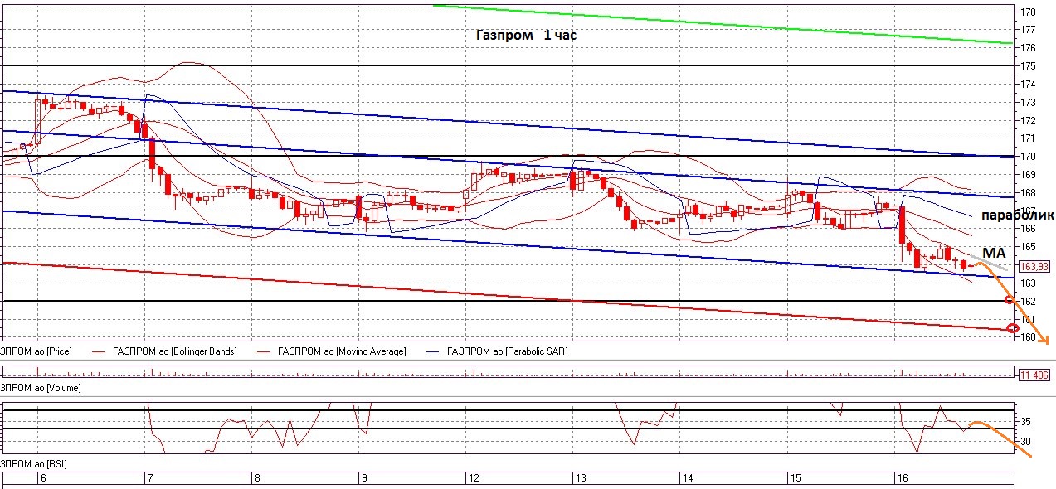Click price axis label 178
Screen dimensions: 1056x489
(x=1027, y=12)
